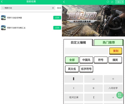Select the 中国风 category filter
The image size is (125, 104).
click(86, 60)
